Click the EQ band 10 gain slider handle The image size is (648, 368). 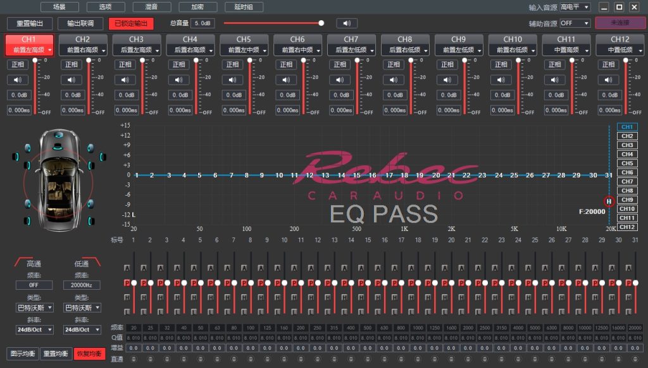pos(284,283)
